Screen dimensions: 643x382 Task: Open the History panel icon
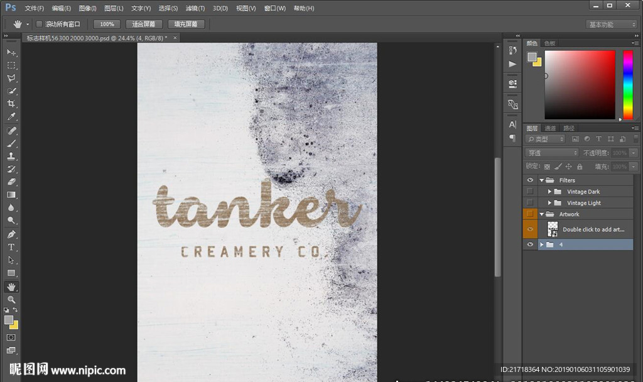[512, 50]
